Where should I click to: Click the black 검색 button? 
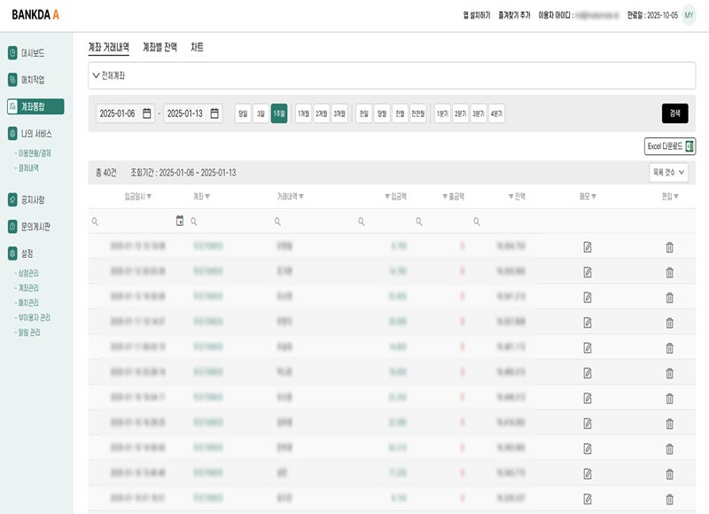tap(675, 113)
